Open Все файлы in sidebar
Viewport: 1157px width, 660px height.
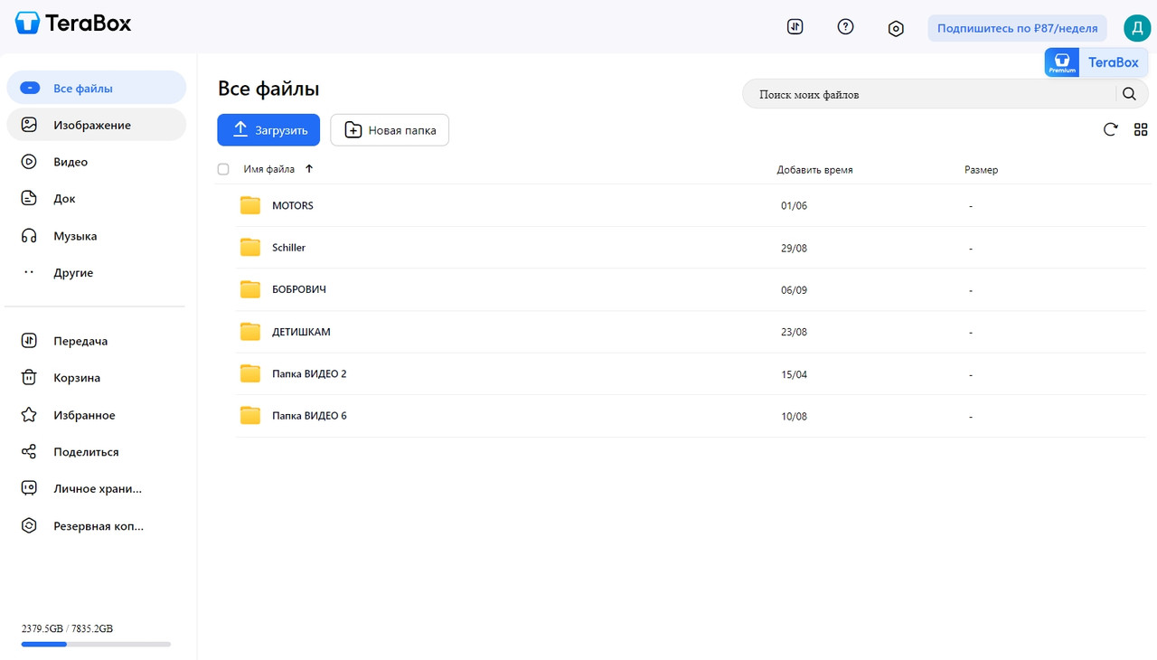pos(97,88)
